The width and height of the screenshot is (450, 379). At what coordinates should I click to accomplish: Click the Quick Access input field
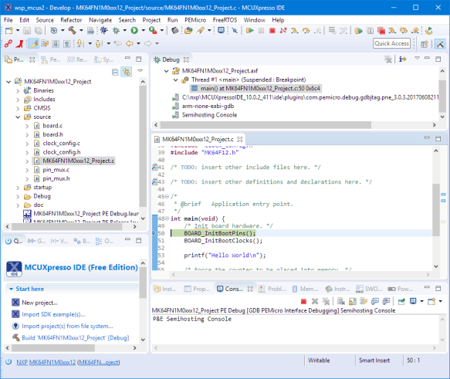coord(392,43)
